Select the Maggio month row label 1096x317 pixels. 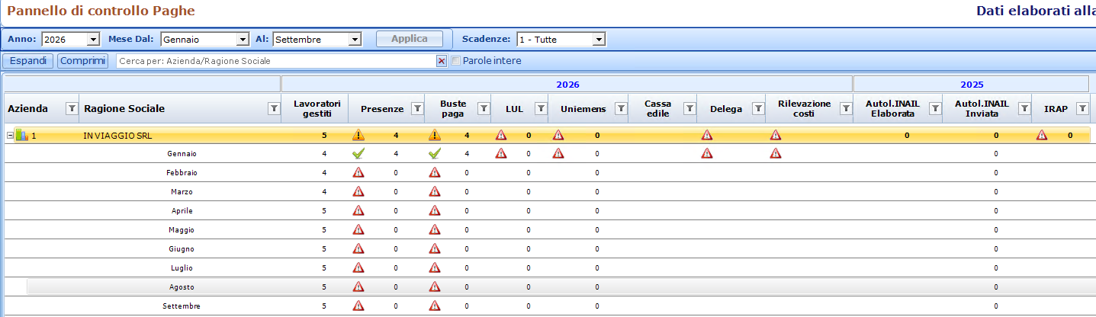pyautogui.click(x=182, y=229)
